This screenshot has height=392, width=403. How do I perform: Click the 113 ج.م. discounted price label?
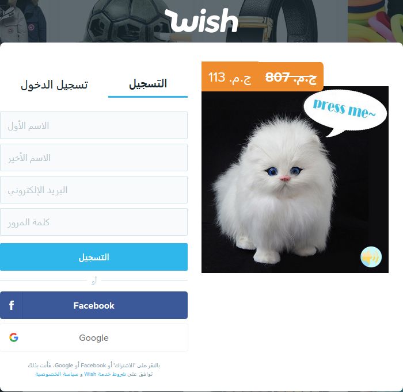(230, 77)
